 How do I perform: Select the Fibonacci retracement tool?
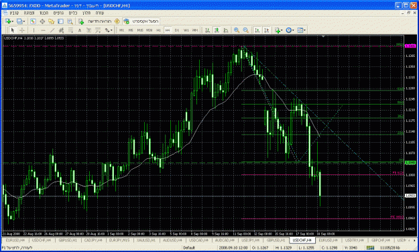(x=70, y=30)
